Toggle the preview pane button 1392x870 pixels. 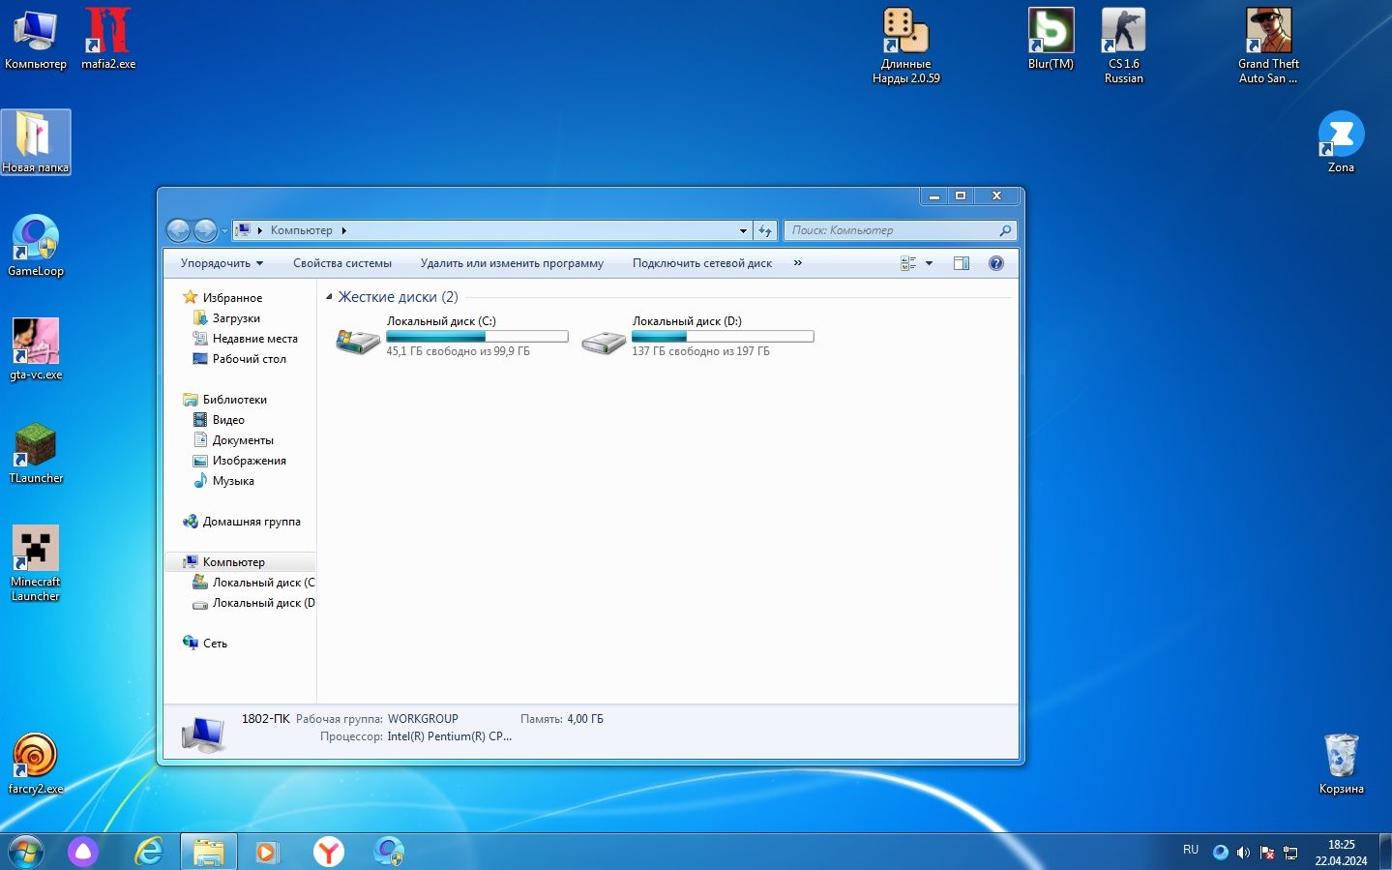(x=962, y=263)
